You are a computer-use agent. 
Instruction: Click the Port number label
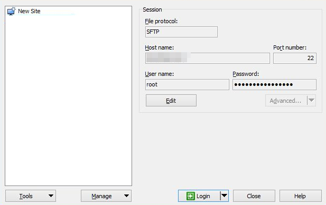click(x=290, y=47)
